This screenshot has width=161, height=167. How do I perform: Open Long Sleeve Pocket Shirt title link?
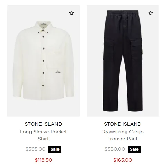(43, 135)
